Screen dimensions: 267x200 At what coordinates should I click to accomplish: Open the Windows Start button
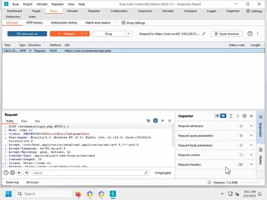point(8,194)
